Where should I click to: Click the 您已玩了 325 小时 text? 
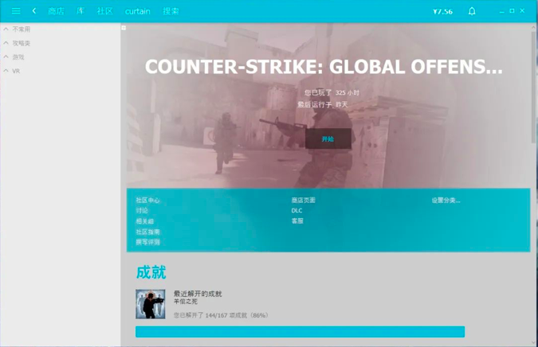pyautogui.click(x=332, y=92)
